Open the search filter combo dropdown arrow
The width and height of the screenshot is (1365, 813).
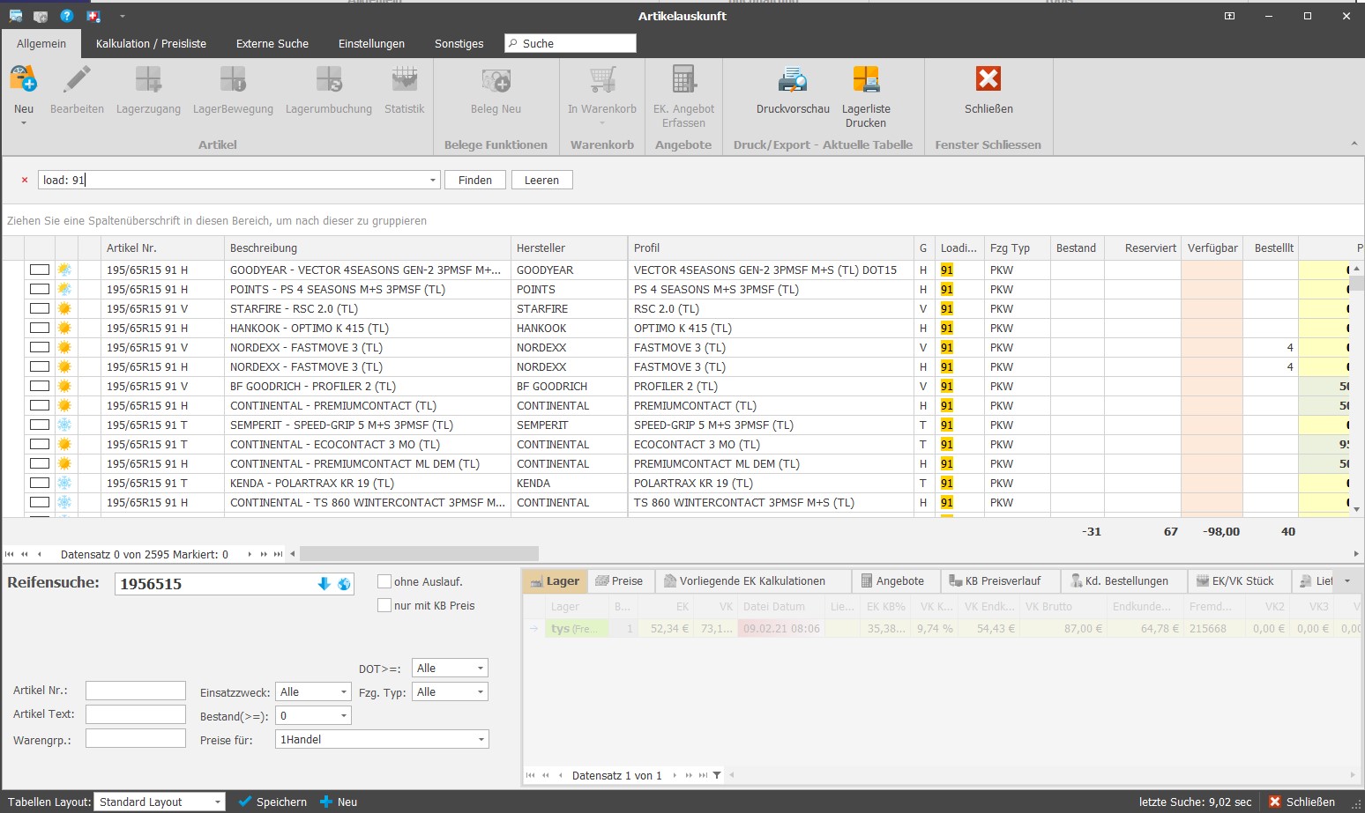pyautogui.click(x=432, y=180)
